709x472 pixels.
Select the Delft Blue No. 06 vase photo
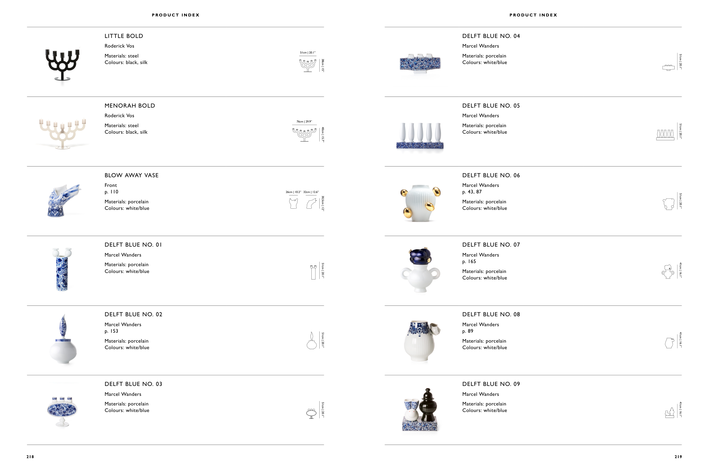[x=420, y=203]
